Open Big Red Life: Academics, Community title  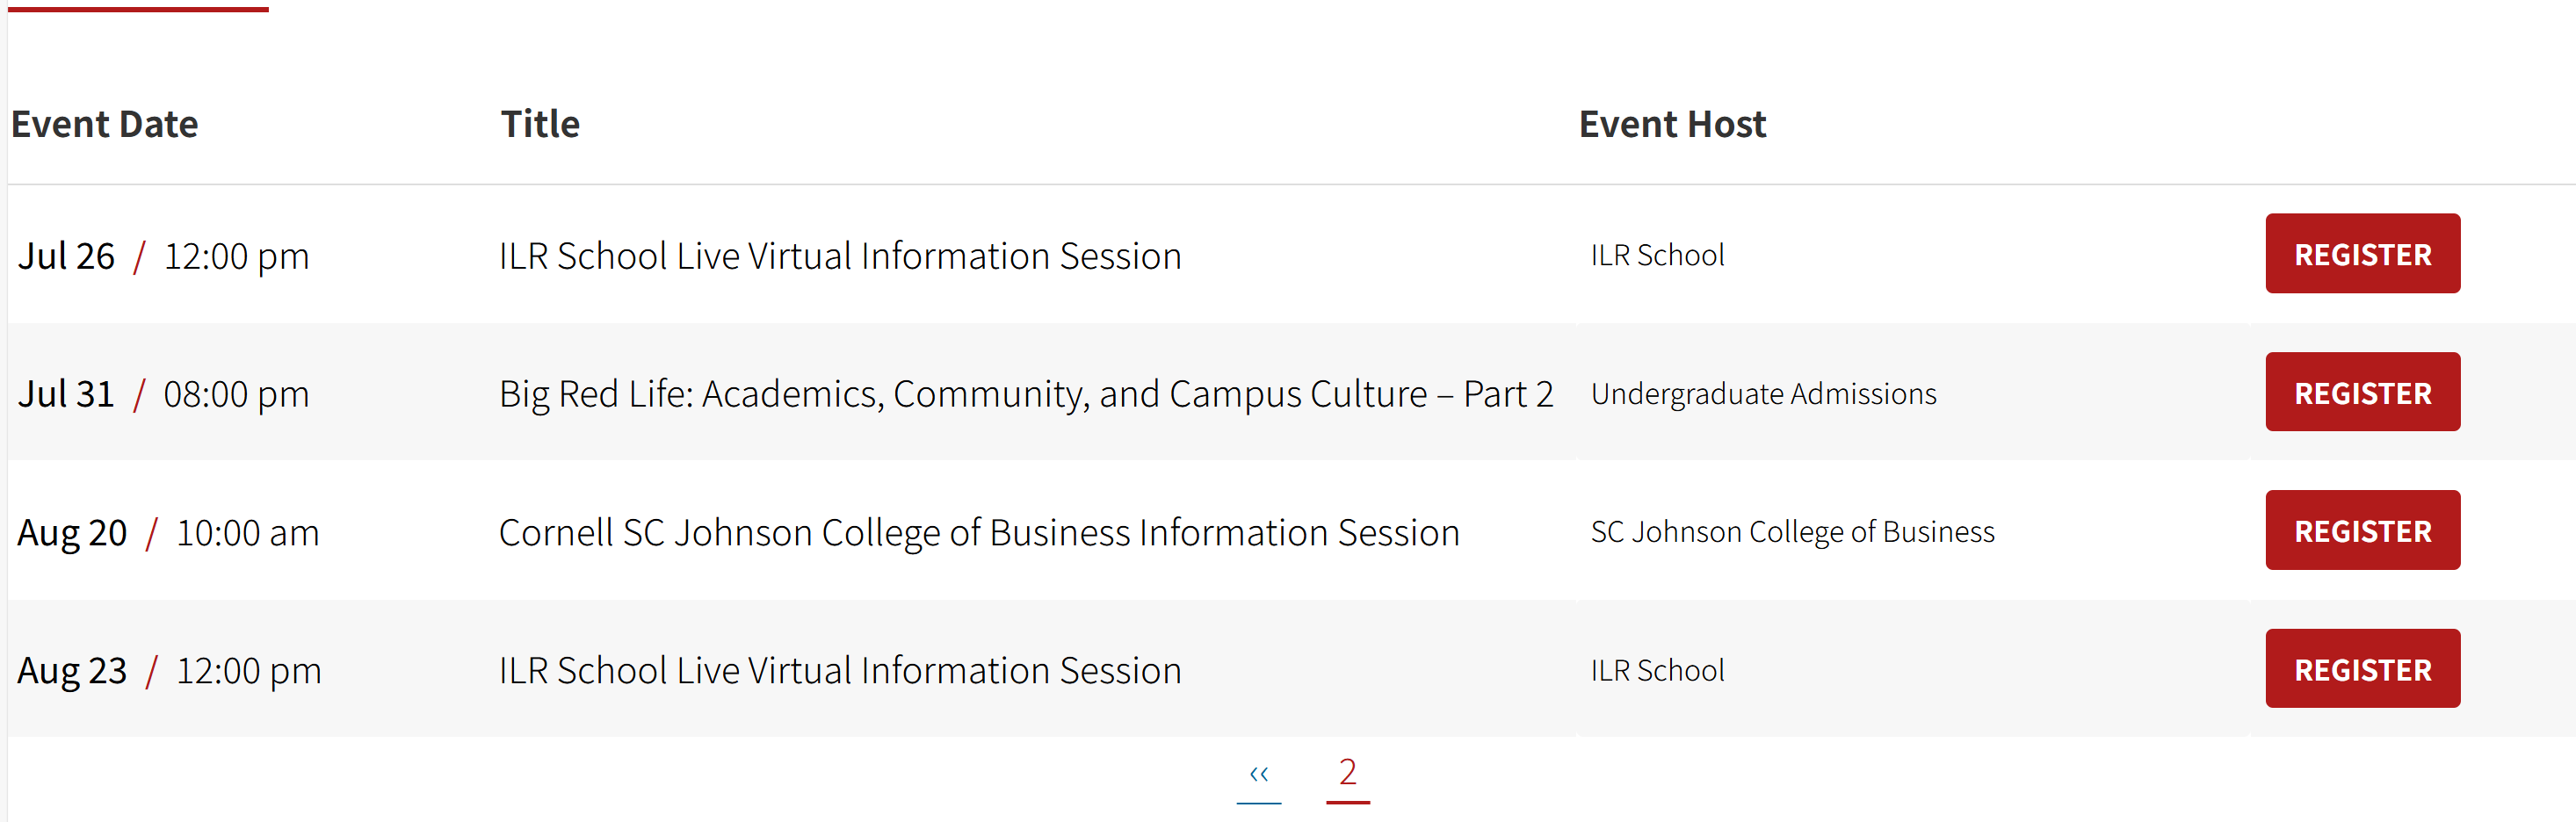1026,394
